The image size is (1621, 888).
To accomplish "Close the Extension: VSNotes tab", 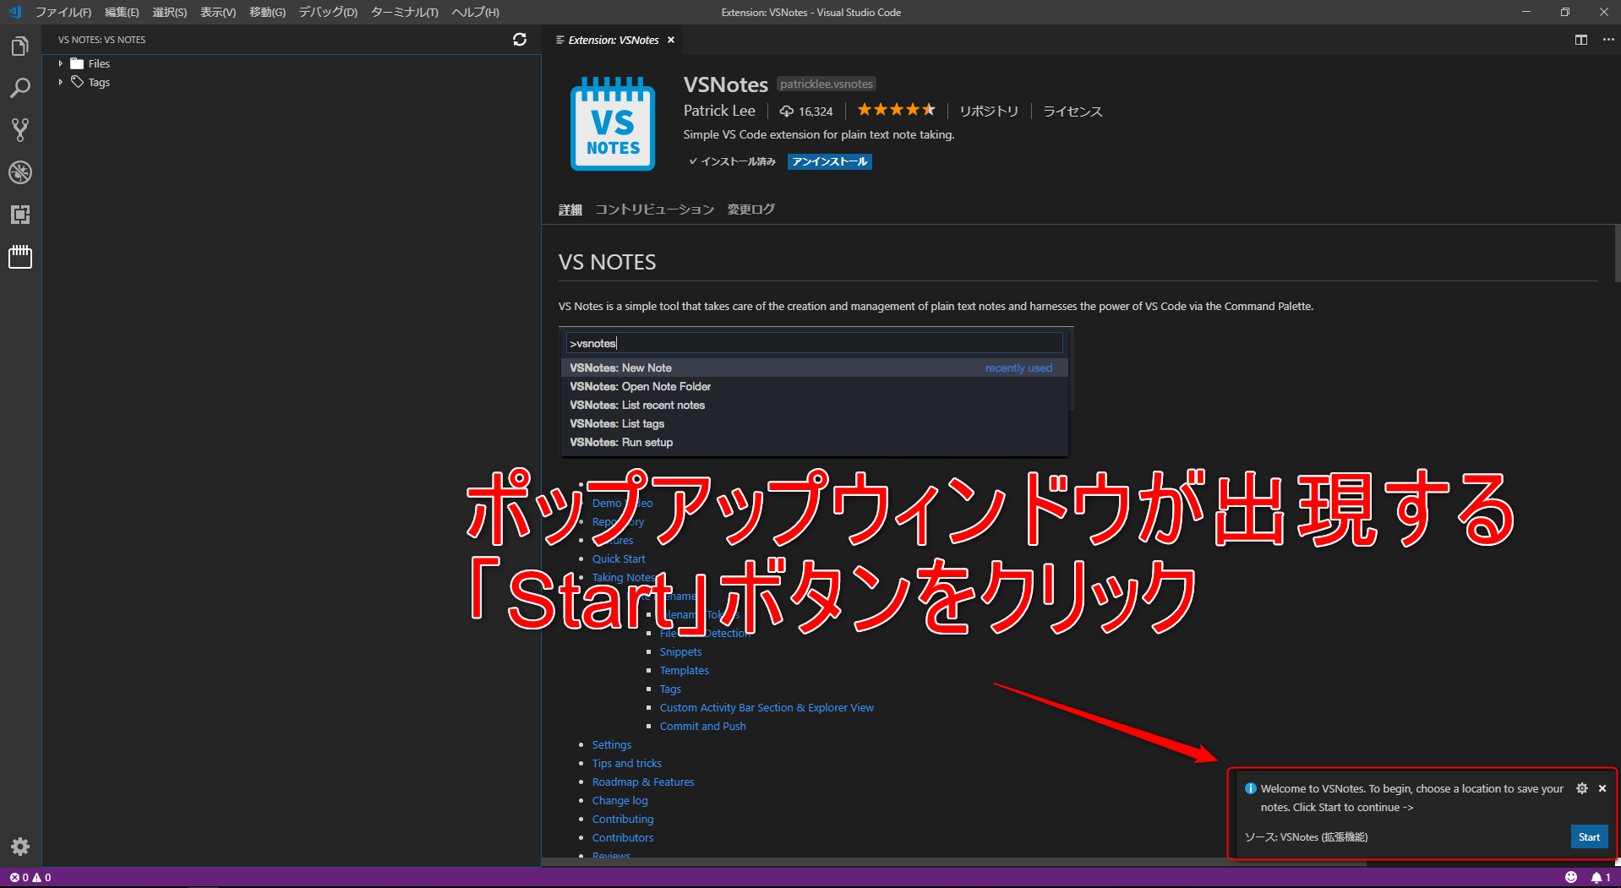I will [671, 40].
